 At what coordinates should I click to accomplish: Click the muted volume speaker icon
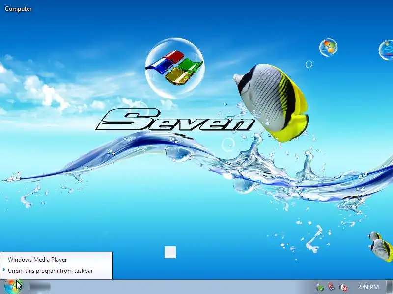(x=343, y=287)
